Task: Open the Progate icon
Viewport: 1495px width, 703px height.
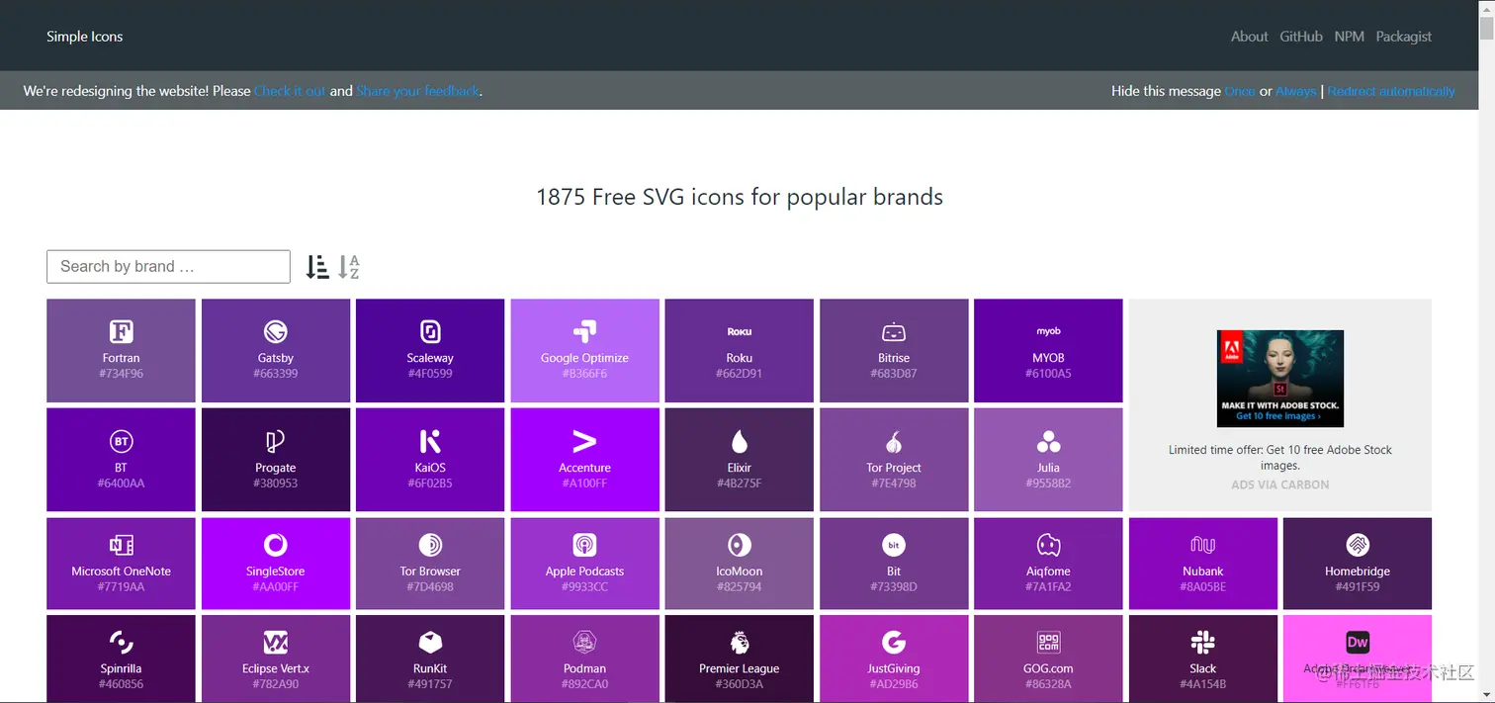Action: pos(275,441)
